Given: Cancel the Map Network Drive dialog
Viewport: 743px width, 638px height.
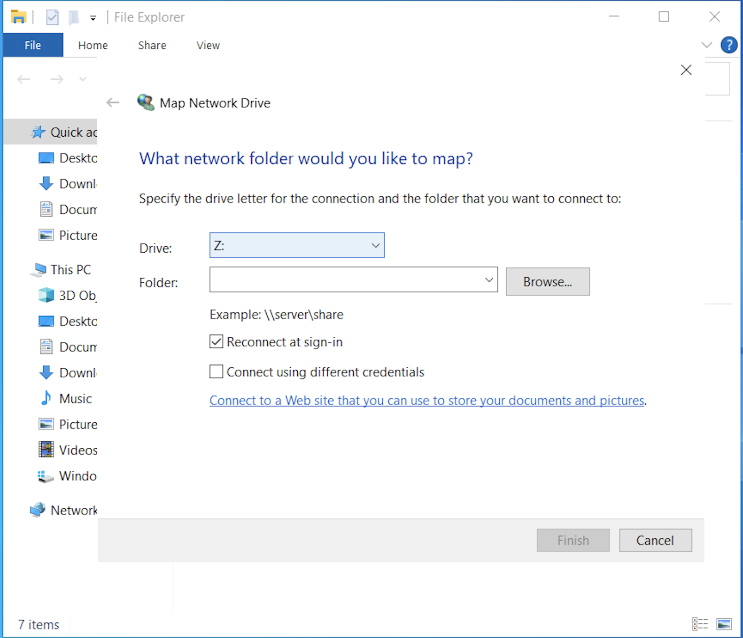Looking at the screenshot, I should coord(655,540).
